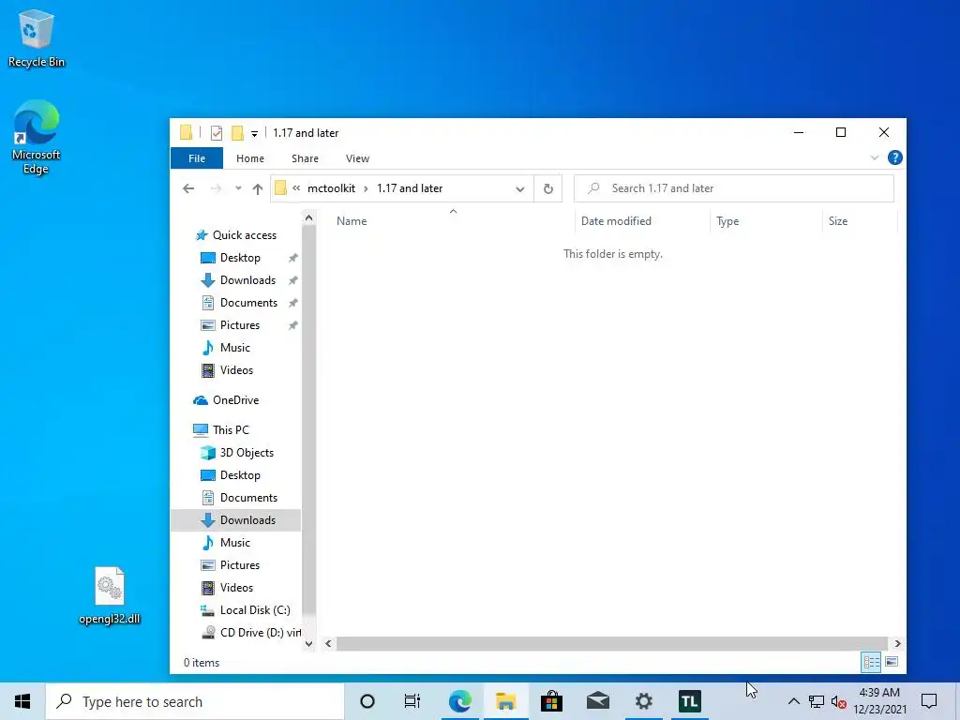Click the Properties quick access toolbar icon
The height and width of the screenshot is (720, 960).
pos(217,133)
